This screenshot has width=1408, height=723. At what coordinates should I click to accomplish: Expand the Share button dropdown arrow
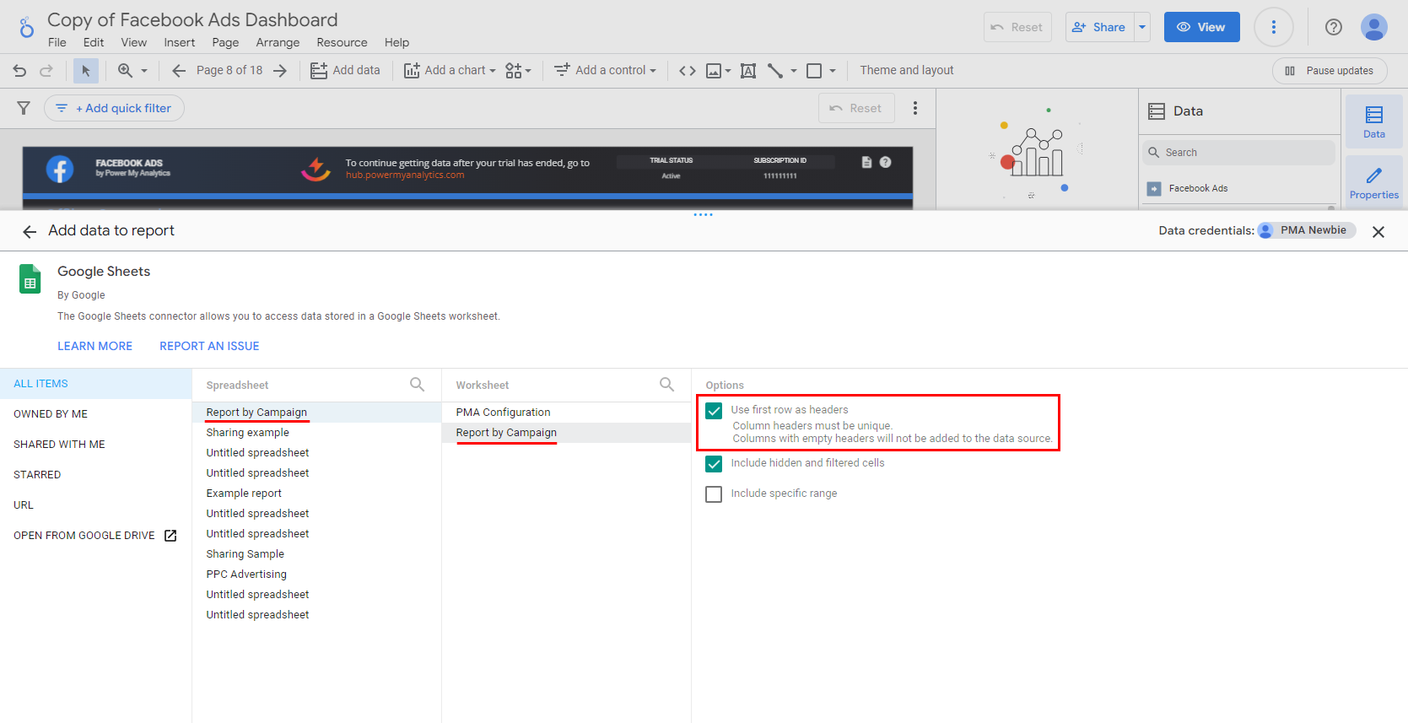pos(1142,27)
